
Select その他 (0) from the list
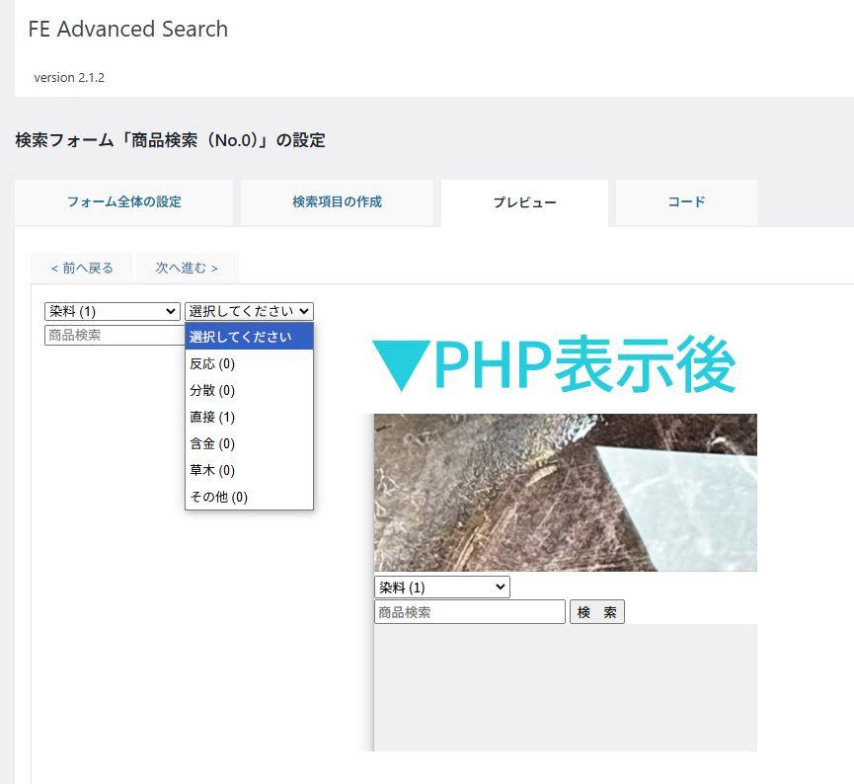pos(250,497)
